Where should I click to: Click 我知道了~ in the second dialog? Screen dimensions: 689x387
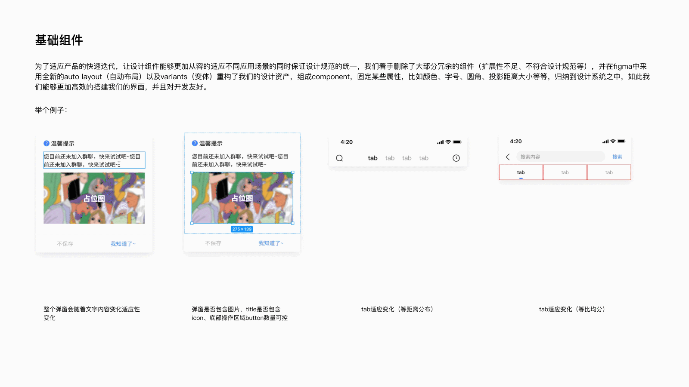pyautogui.click(x=271, y=243)
